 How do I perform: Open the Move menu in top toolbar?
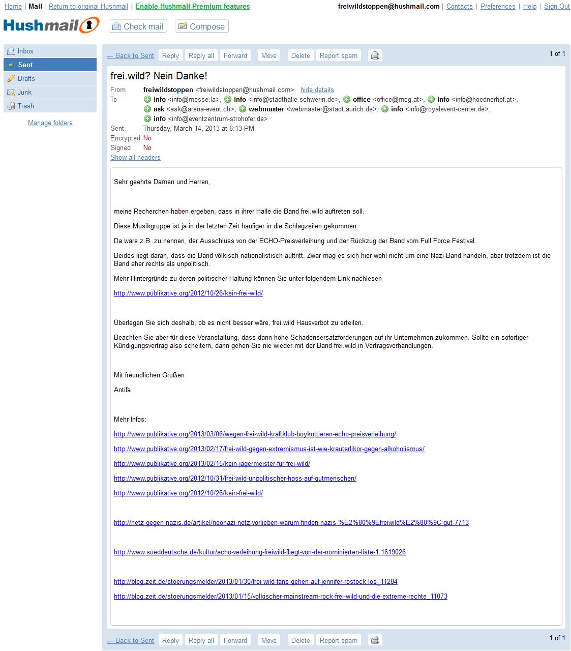tap(269, 55)
